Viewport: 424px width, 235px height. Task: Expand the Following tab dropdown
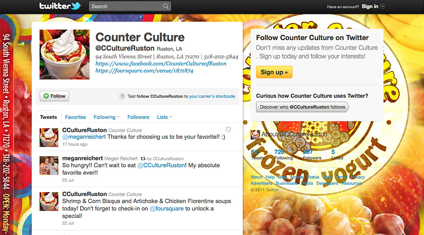(x=118, y=117)
